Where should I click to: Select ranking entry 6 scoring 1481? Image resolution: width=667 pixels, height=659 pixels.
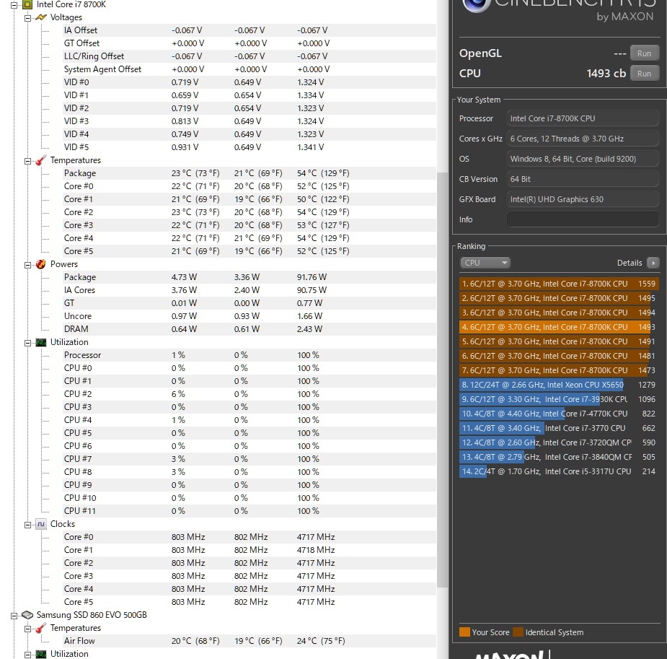tap(559, 356)
